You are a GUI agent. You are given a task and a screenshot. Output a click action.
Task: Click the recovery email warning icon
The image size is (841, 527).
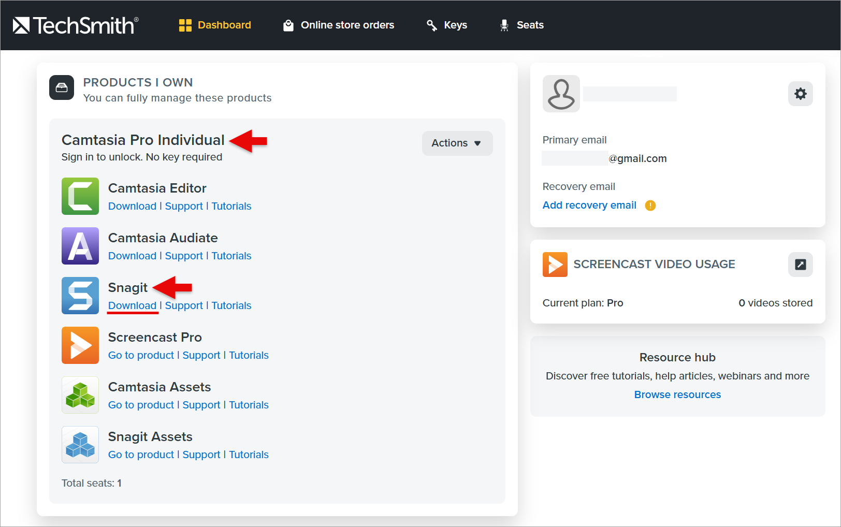pos(650,206)
